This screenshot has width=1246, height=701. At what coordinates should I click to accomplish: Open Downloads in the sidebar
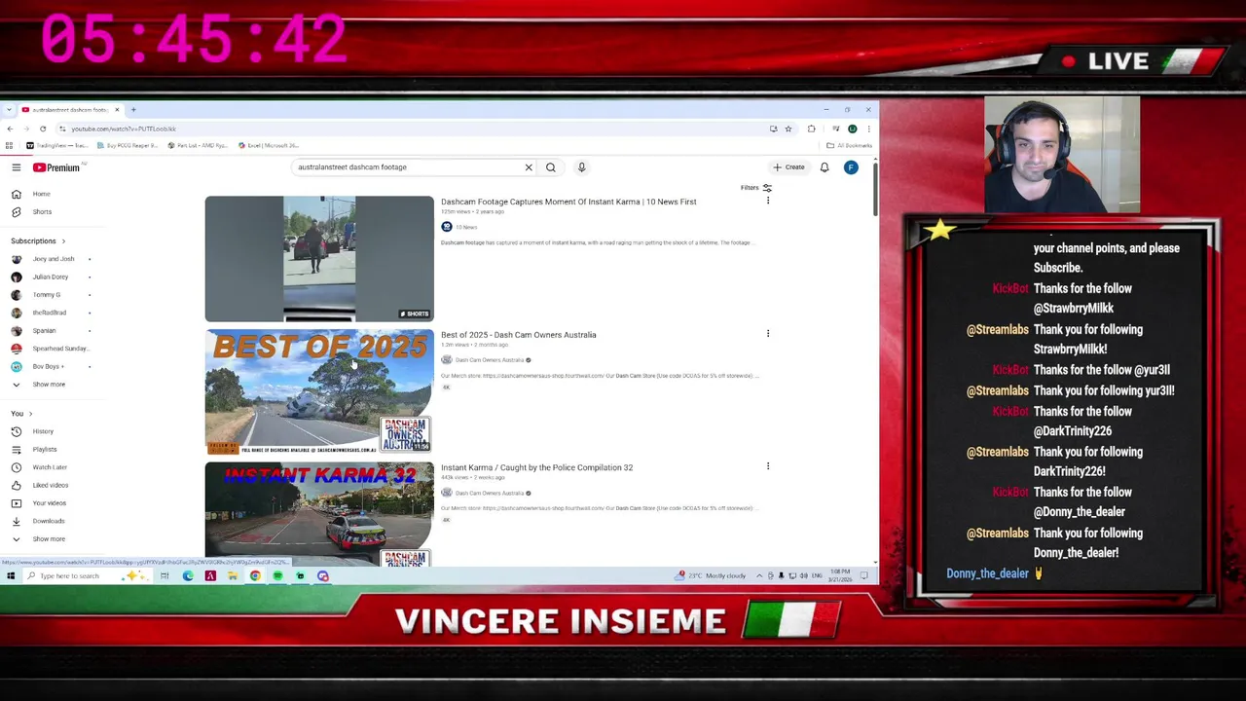pos(38,521)
